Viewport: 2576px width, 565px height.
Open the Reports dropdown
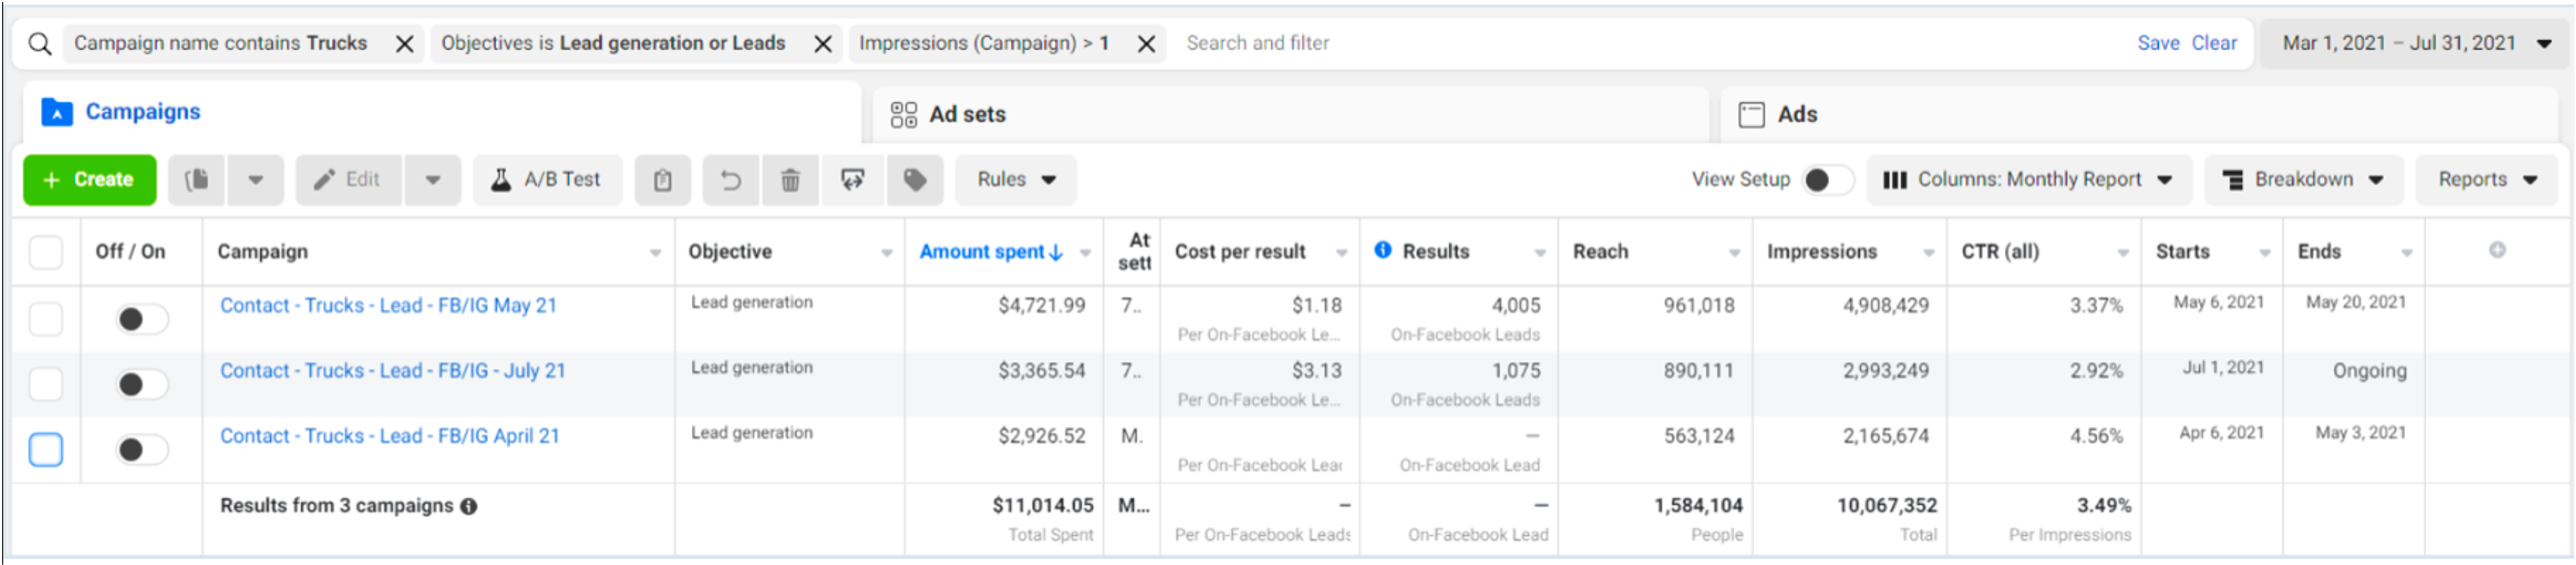click(2487, 180)
